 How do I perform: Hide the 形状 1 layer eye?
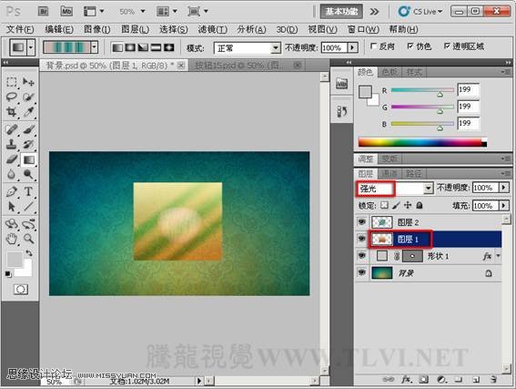(x=361, y=256)
